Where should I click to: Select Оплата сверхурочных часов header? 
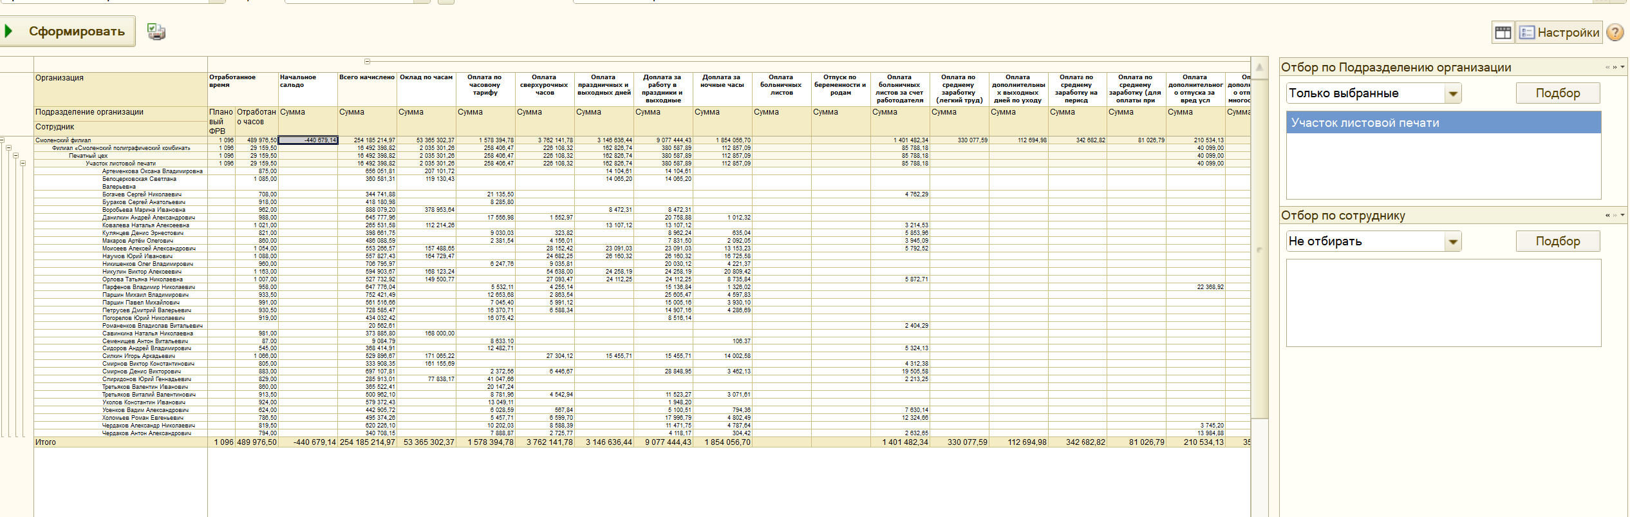click(x=545, y=89)
